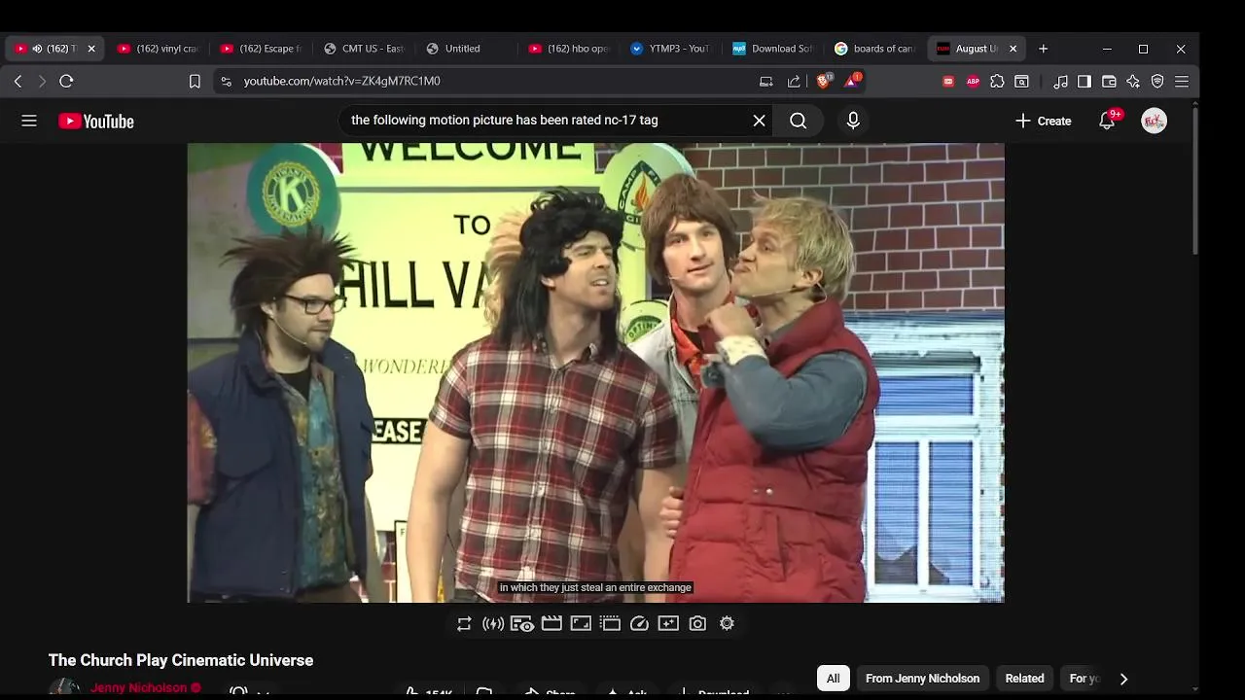
Task: Mute tab using speaker icon in active tab
Action: pyautogui.click(x=37, y=49)
